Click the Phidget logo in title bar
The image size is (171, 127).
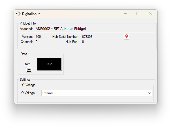click(19, 14)
